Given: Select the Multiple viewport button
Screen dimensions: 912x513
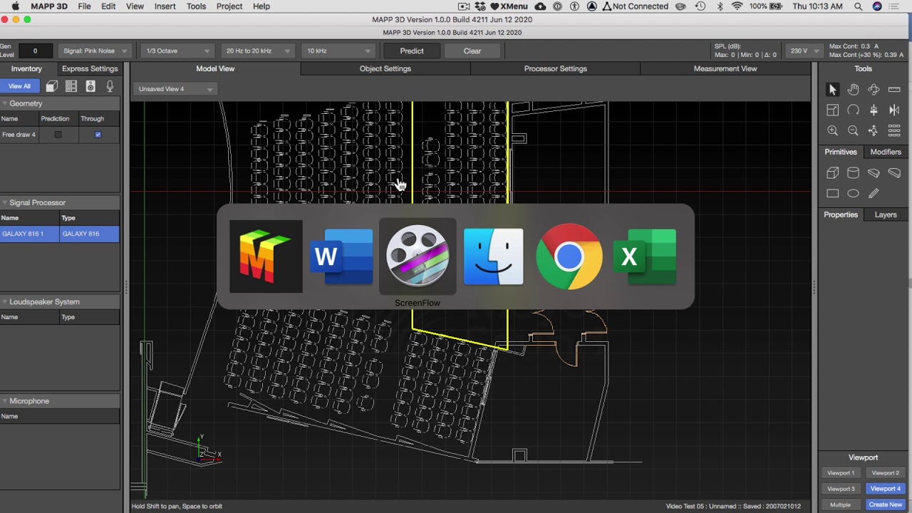Looking at the screenshot, I should (x=841, y=504).
